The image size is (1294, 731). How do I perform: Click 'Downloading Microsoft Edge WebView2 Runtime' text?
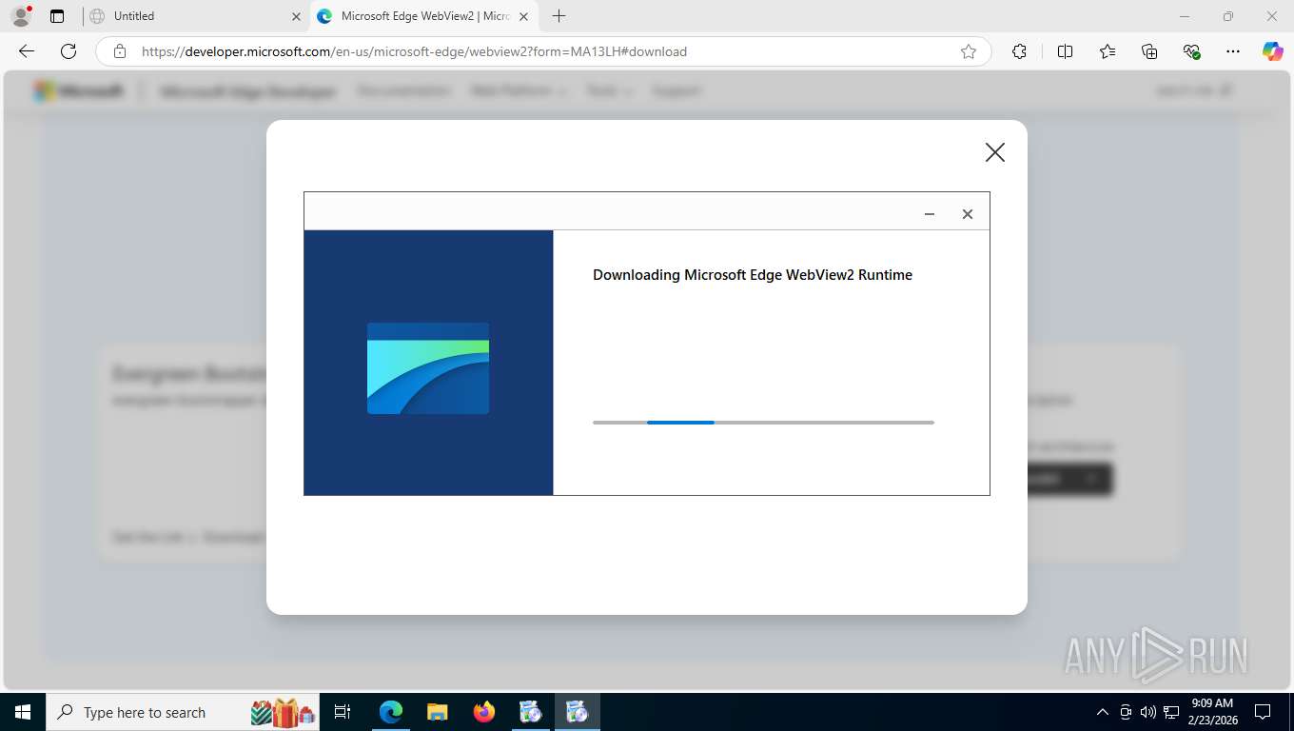pos(753,275)
